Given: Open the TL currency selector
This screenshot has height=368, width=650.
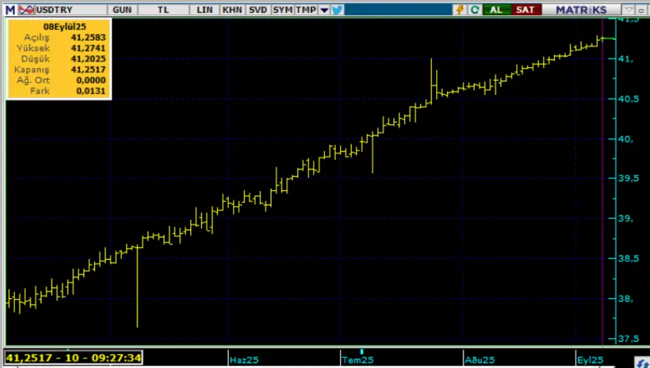Looking at the screenshot, I should 163,9.
